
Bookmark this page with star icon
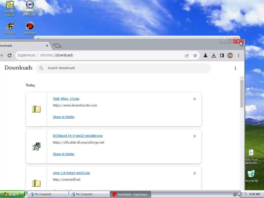[x=195, y=55]
